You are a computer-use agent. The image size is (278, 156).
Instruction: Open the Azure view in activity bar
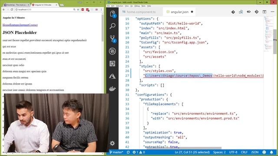point(113,76)
